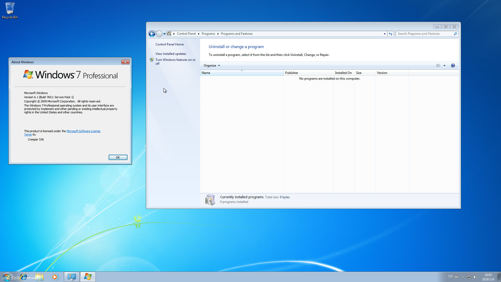Sort programs by Size column
Viewport: 501px width, 282px height.
[365, 73]
